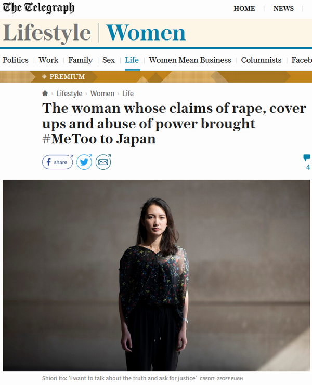Image resolution: width=312 pixels, height=385 pixels.
Task: Click The Telegraph logo
Action: (38, 8)
